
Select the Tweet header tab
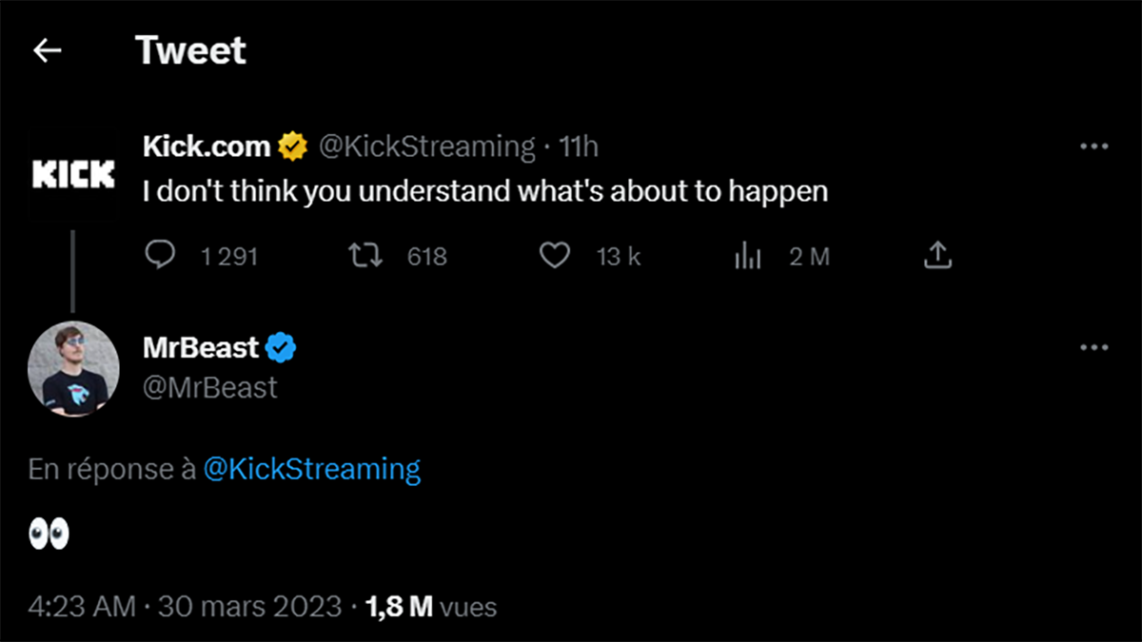(x=190, y=49)
